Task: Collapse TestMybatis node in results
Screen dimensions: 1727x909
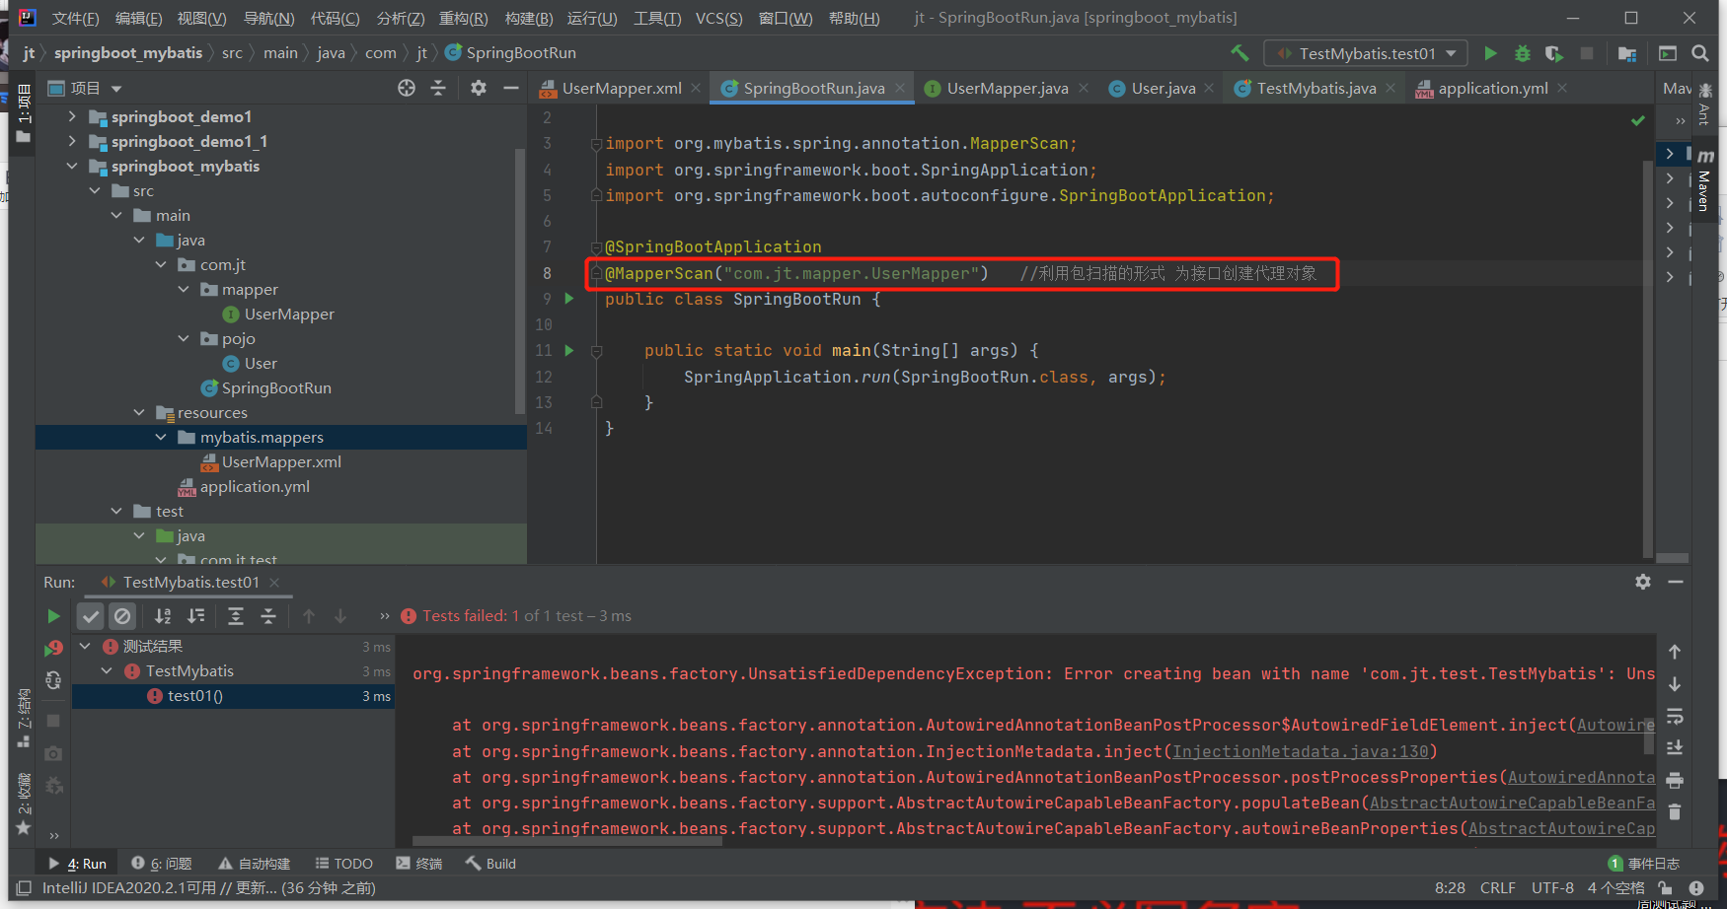Action: pos(107,670)
